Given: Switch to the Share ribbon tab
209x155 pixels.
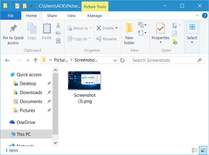Looking at the screenshot, I should tap(52, 15).
